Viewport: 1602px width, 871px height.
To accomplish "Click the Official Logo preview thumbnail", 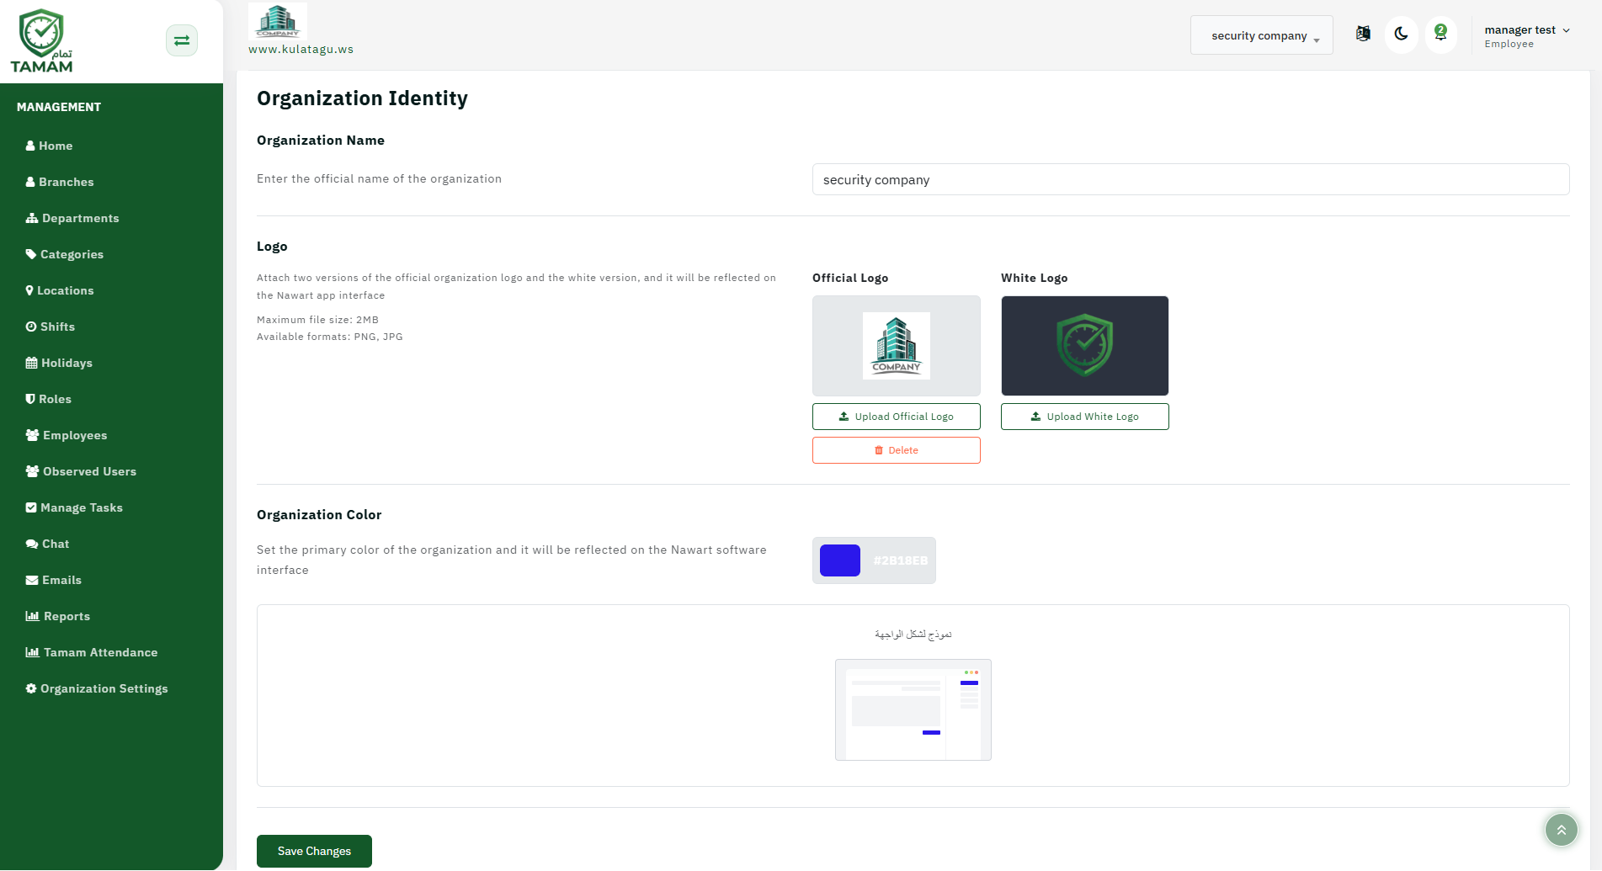I will coord(897,346).
